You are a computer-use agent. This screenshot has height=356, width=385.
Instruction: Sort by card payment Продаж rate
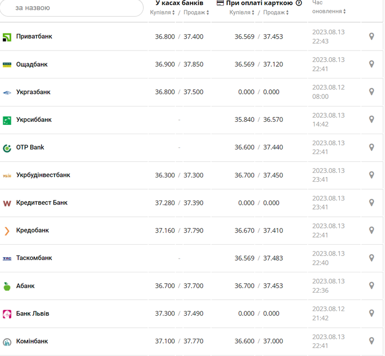(x=276, y=12)
